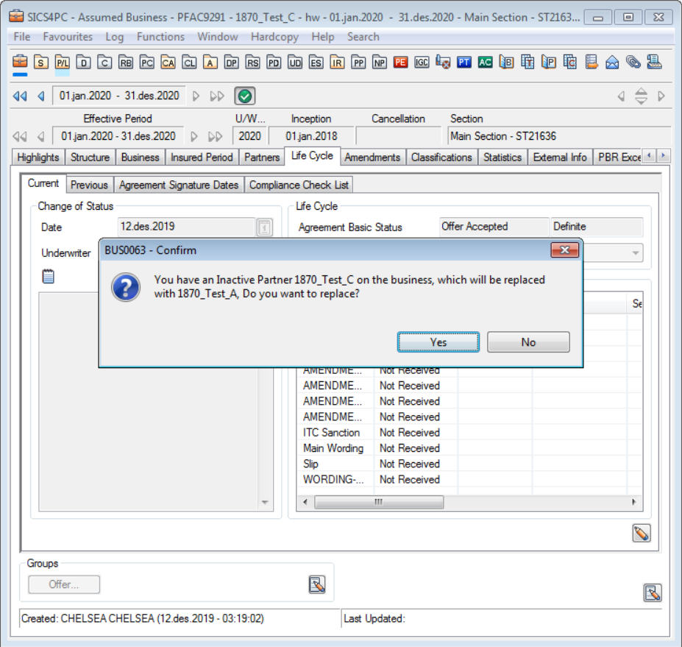Click the notepad icon below Underwriter
682x647 pixels.
[x=49, y=276]
